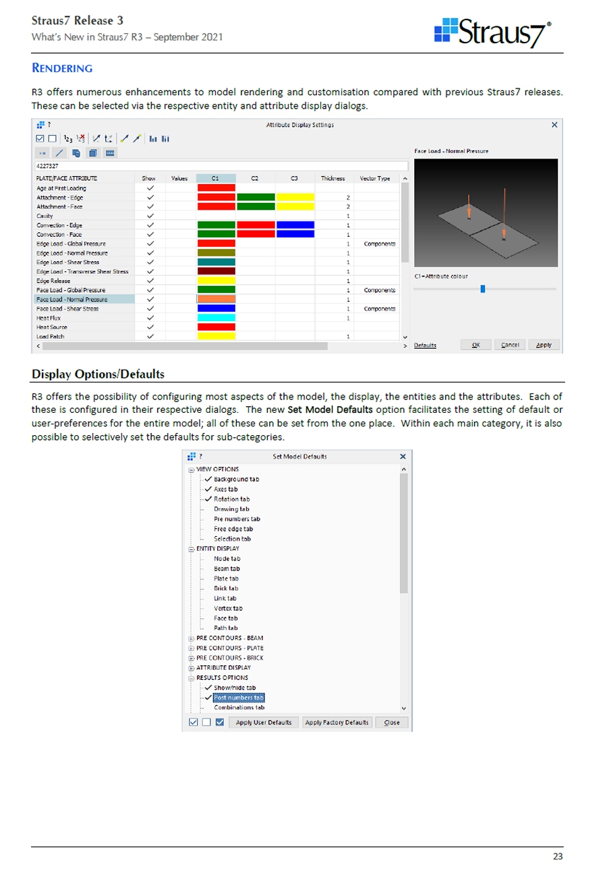
Task: Expand the PRE CONTOURS - PLATE node
Action: pos(192,648)
